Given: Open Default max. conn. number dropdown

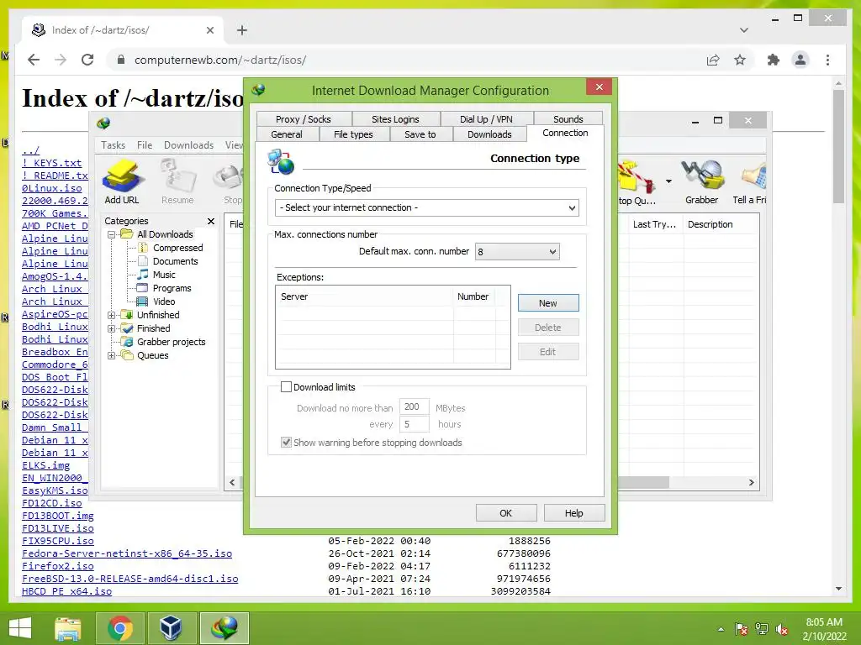Looking at the screenshot, I should point(517,252).
